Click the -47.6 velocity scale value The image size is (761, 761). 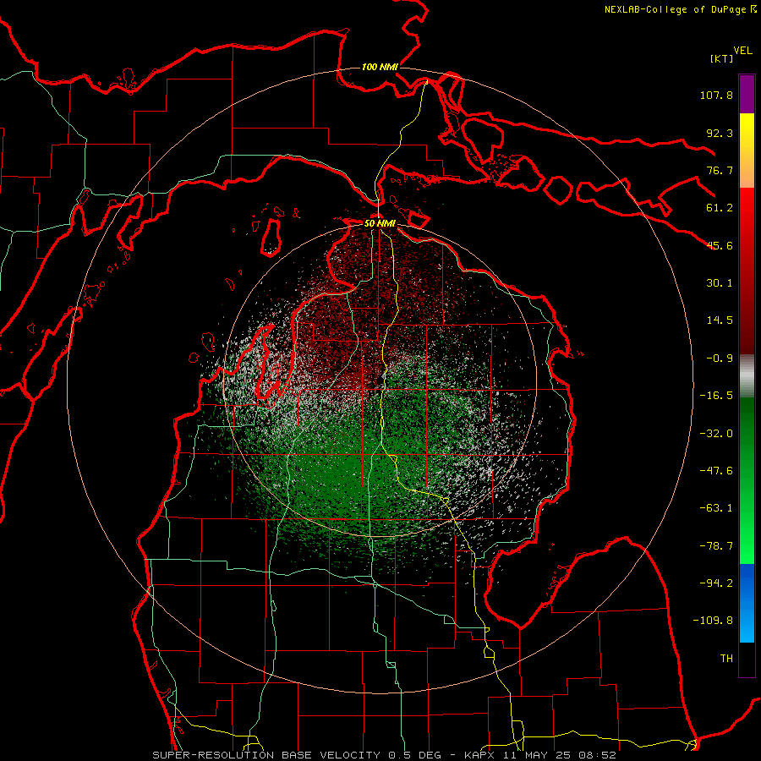click(716, 471)
